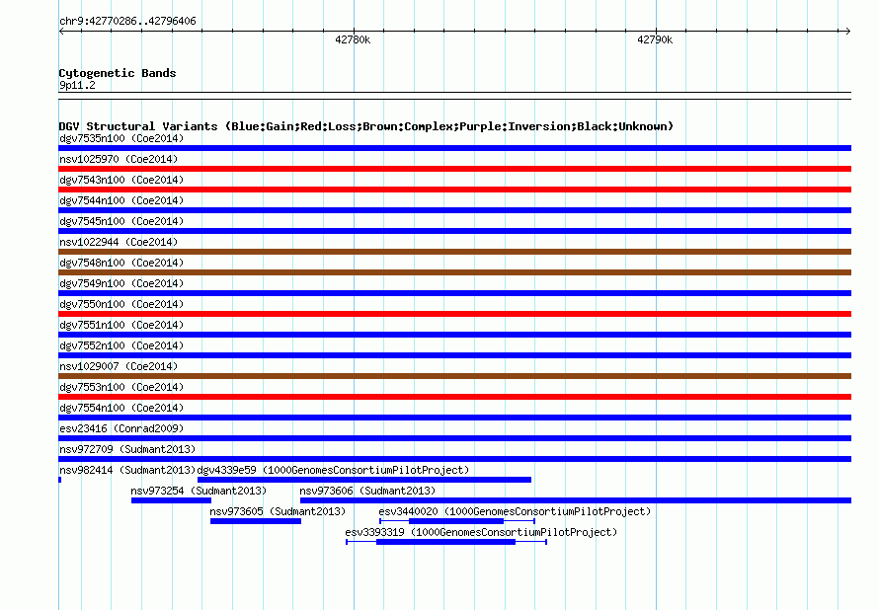
Task: Click the dgv7554n100 (Coe2014) label
Action: (121, 408)
